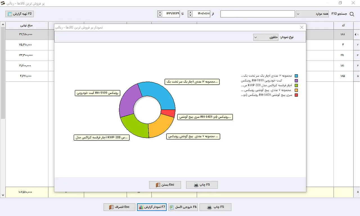
Task: Increase the تا end date with the up arrow
Action: click(x=160, y=12)
